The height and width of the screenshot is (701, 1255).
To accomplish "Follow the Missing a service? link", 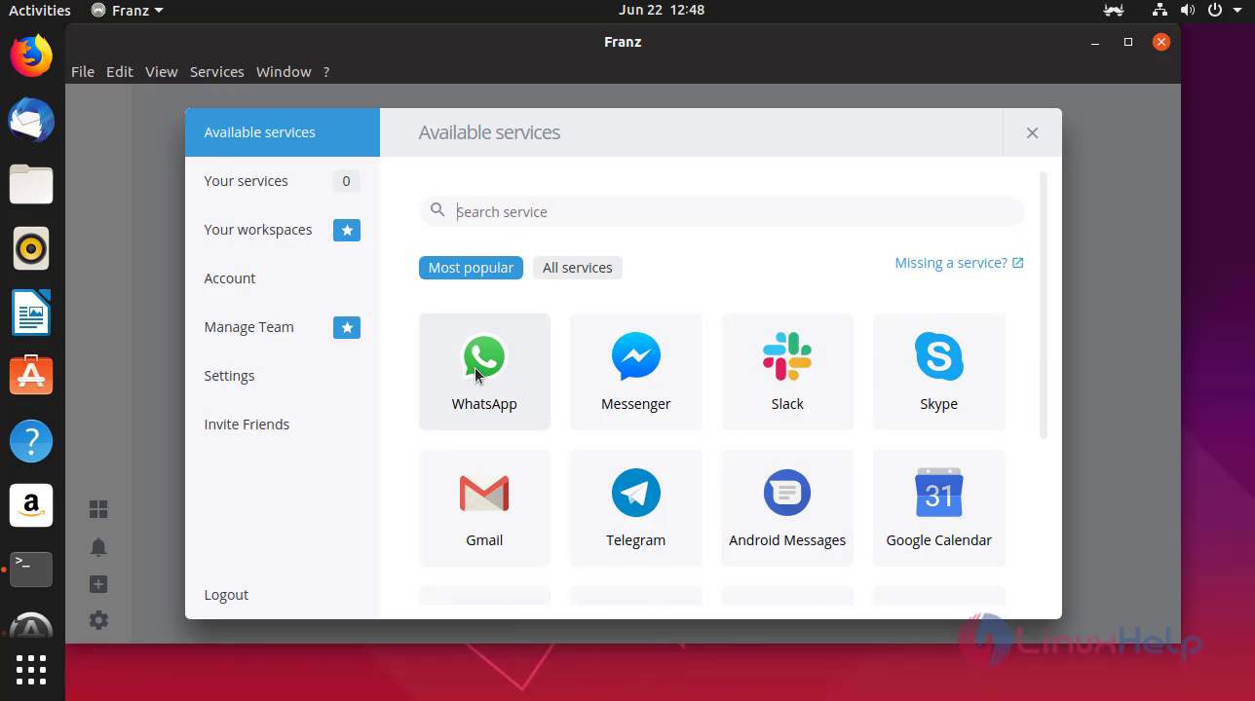I will [x=959, y=263].
